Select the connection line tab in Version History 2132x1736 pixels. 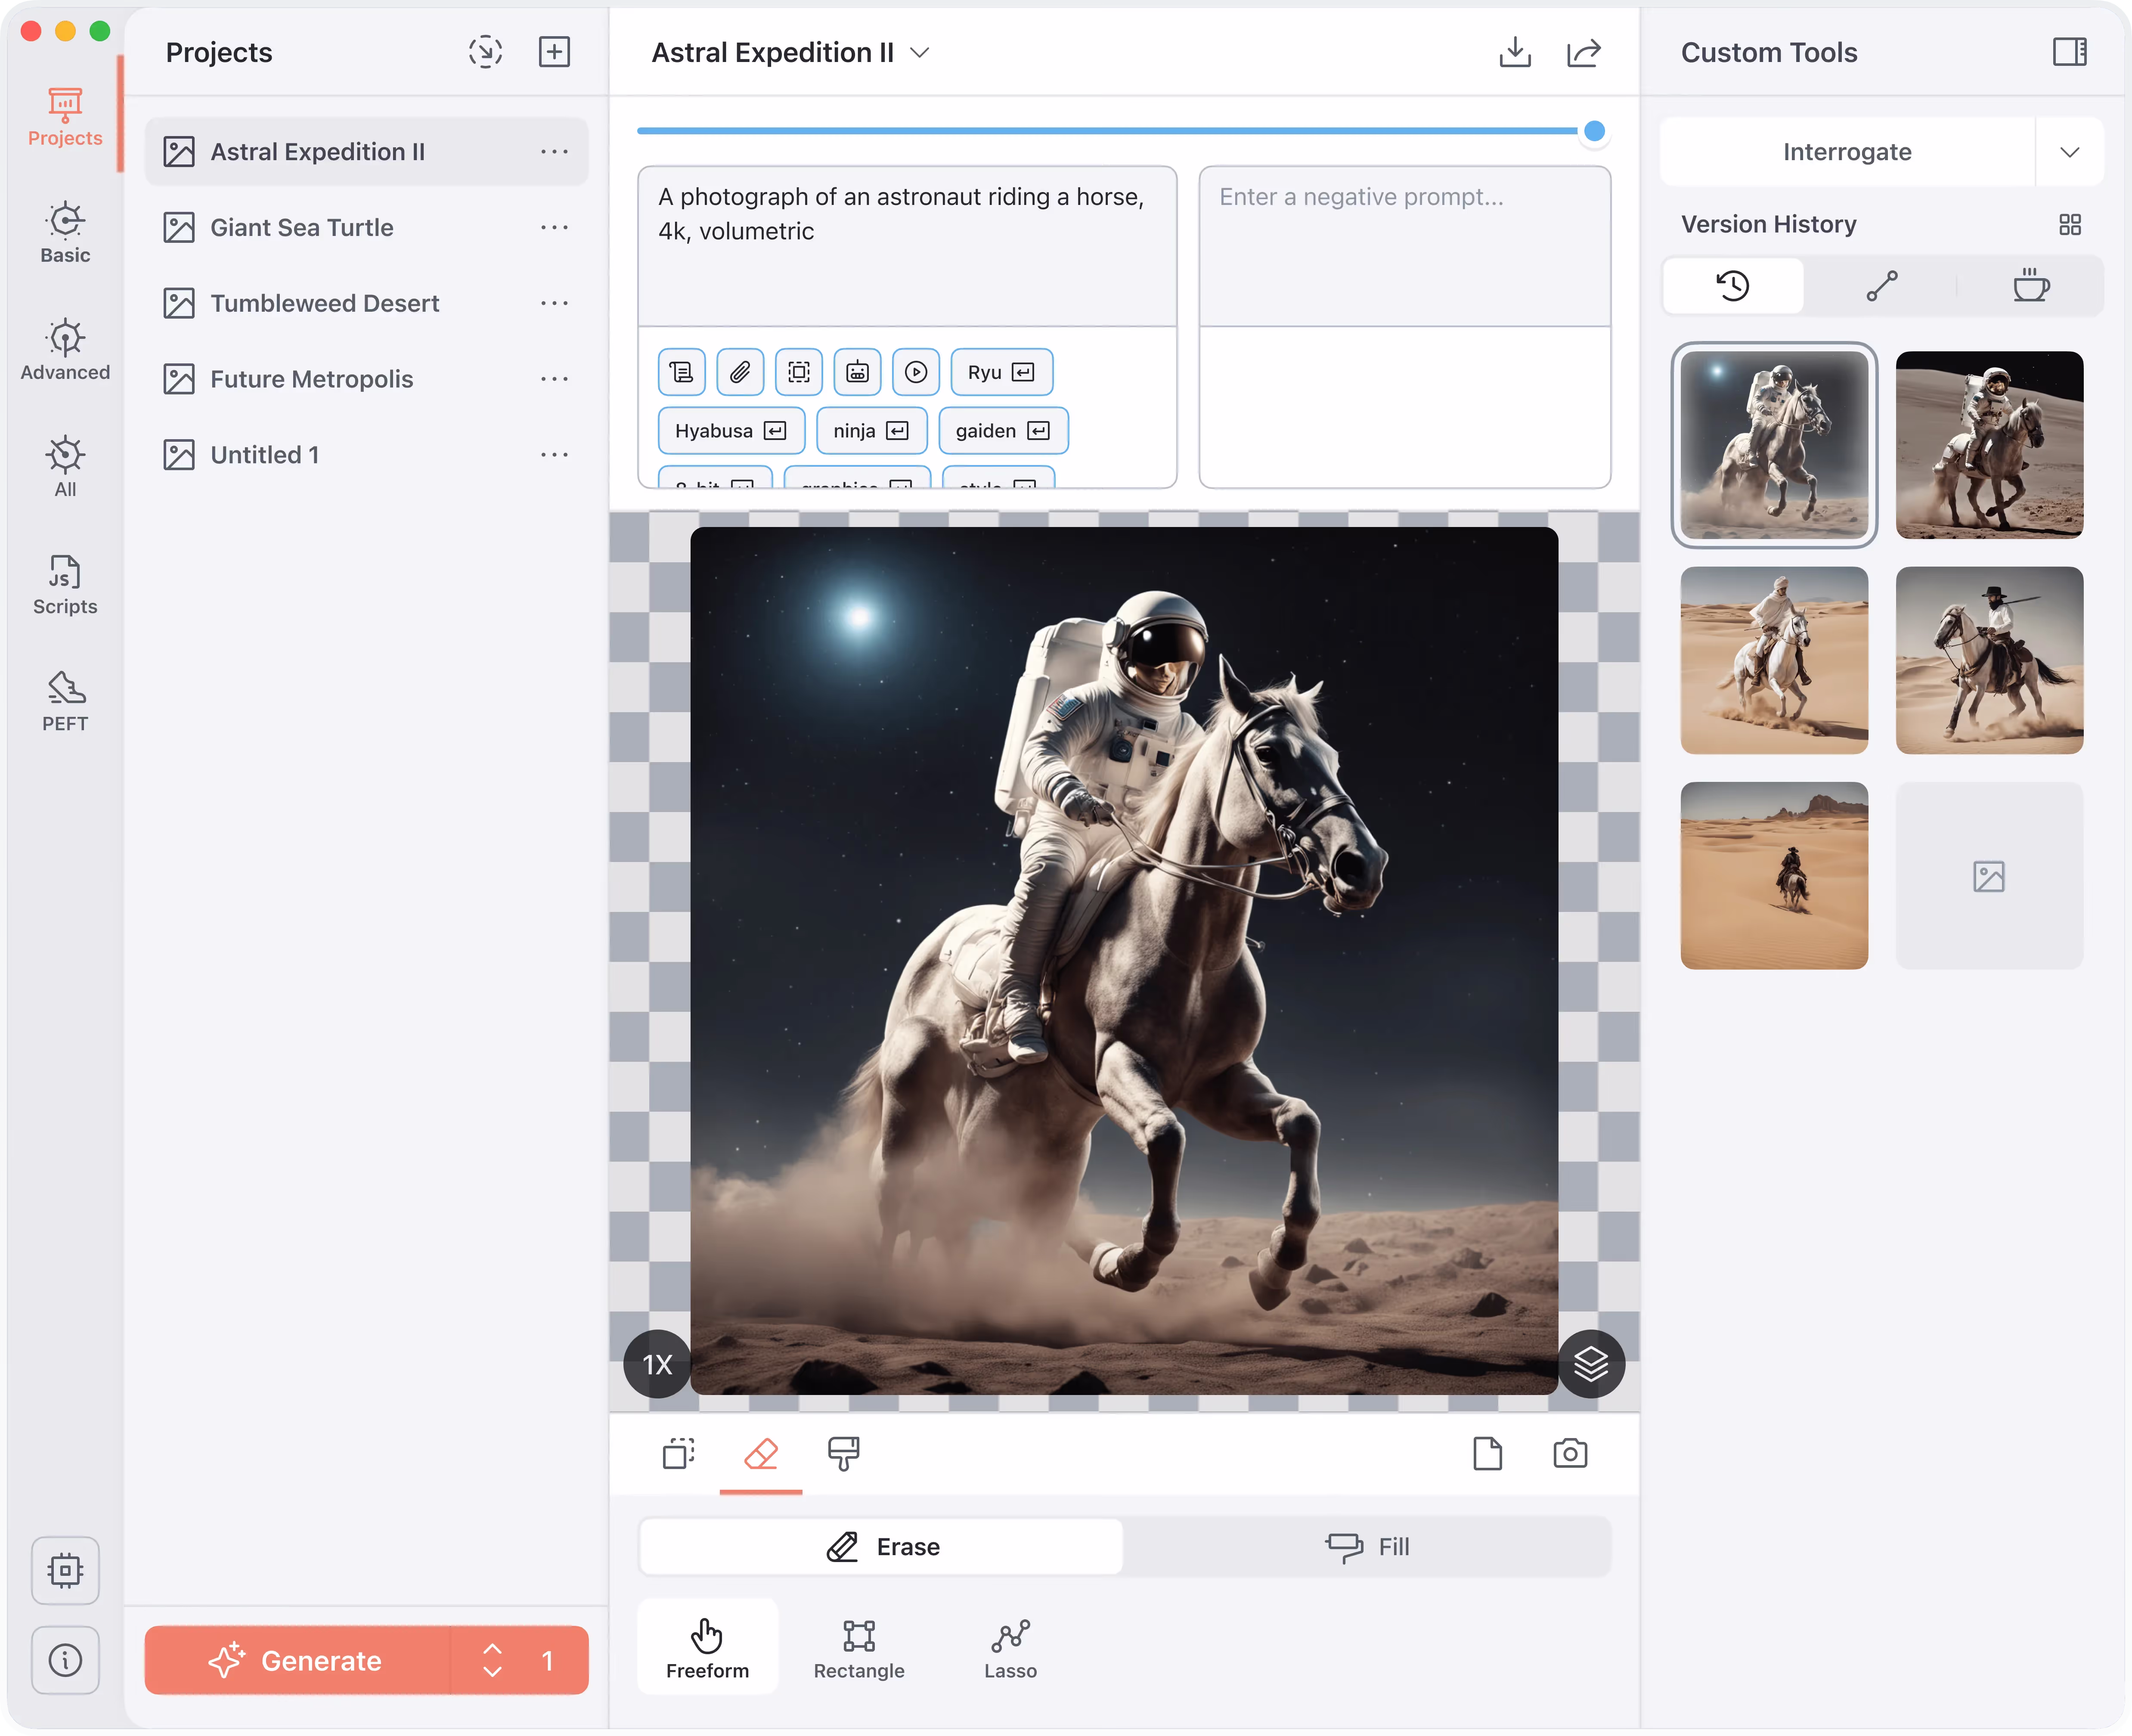[x=1882, y=286]
